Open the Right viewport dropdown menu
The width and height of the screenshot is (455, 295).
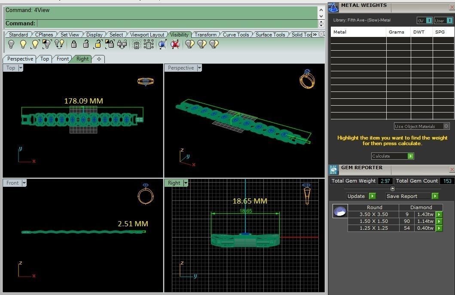coord(186,183)
